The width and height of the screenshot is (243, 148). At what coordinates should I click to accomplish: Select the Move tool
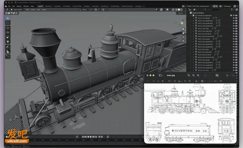8,28
